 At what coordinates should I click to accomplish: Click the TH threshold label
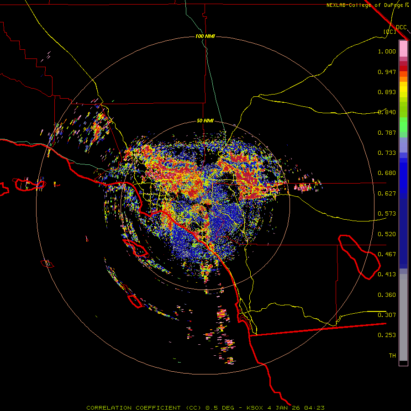tap(392, 356)
